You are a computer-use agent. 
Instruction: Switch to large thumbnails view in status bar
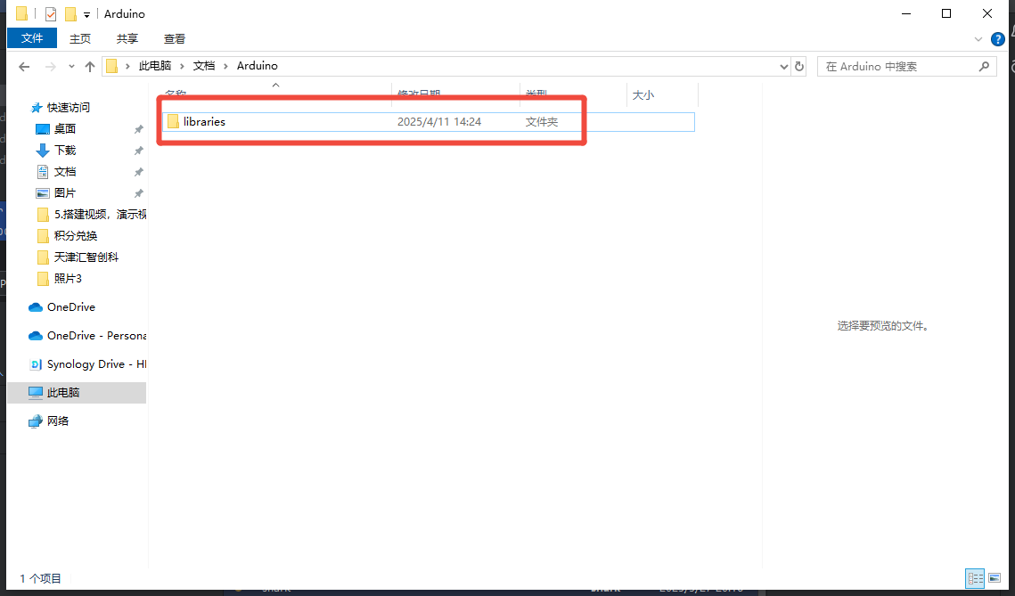pyautogui.click(x=995, y=578)
